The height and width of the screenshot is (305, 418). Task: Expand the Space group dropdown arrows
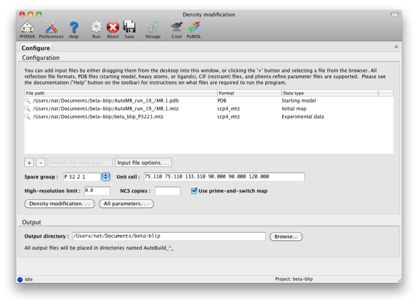tap(106, 177)
